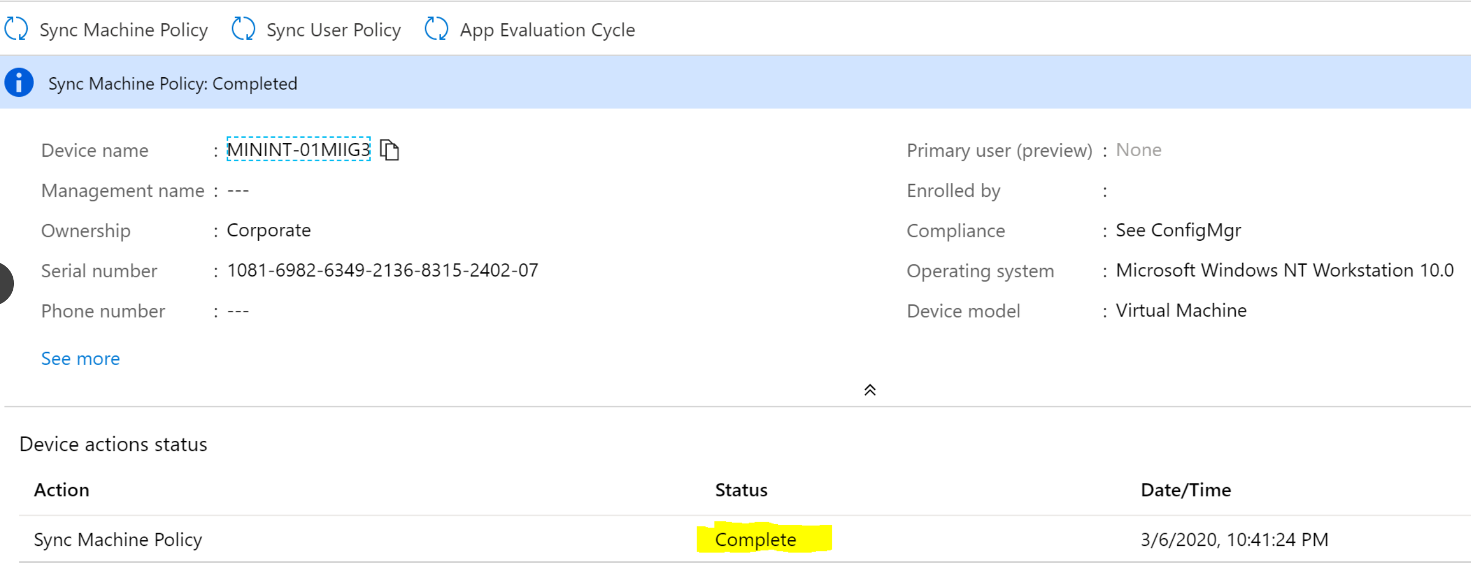Click the Sync Machine Policy: Completed banner

click(735, 83)
